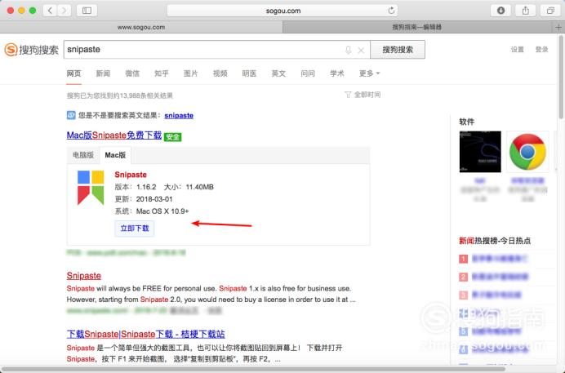
Task: Clear the search box with X icon
Action: (361, 51)
